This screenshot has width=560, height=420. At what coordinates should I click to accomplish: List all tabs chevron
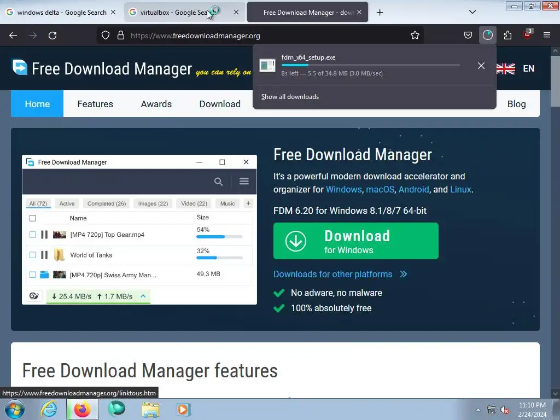coord(472,12)
